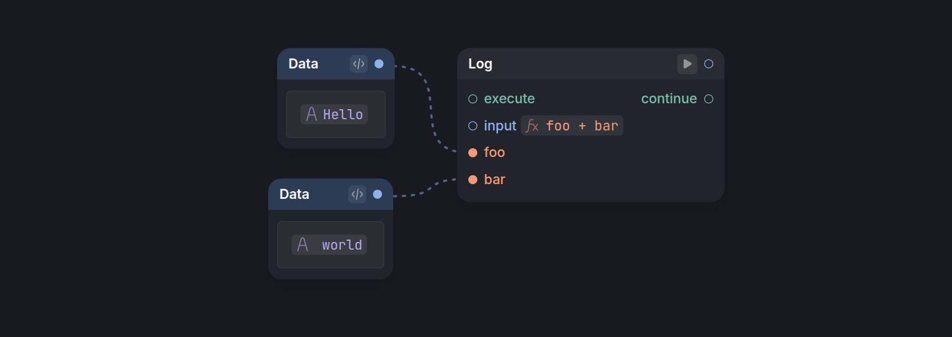952x337 pixels.
Task: Click the output port of the Hello Data node
Action: click(379, 64)
